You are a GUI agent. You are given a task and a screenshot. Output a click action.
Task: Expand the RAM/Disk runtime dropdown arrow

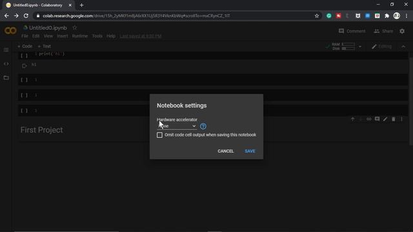(x=360, y=47)
